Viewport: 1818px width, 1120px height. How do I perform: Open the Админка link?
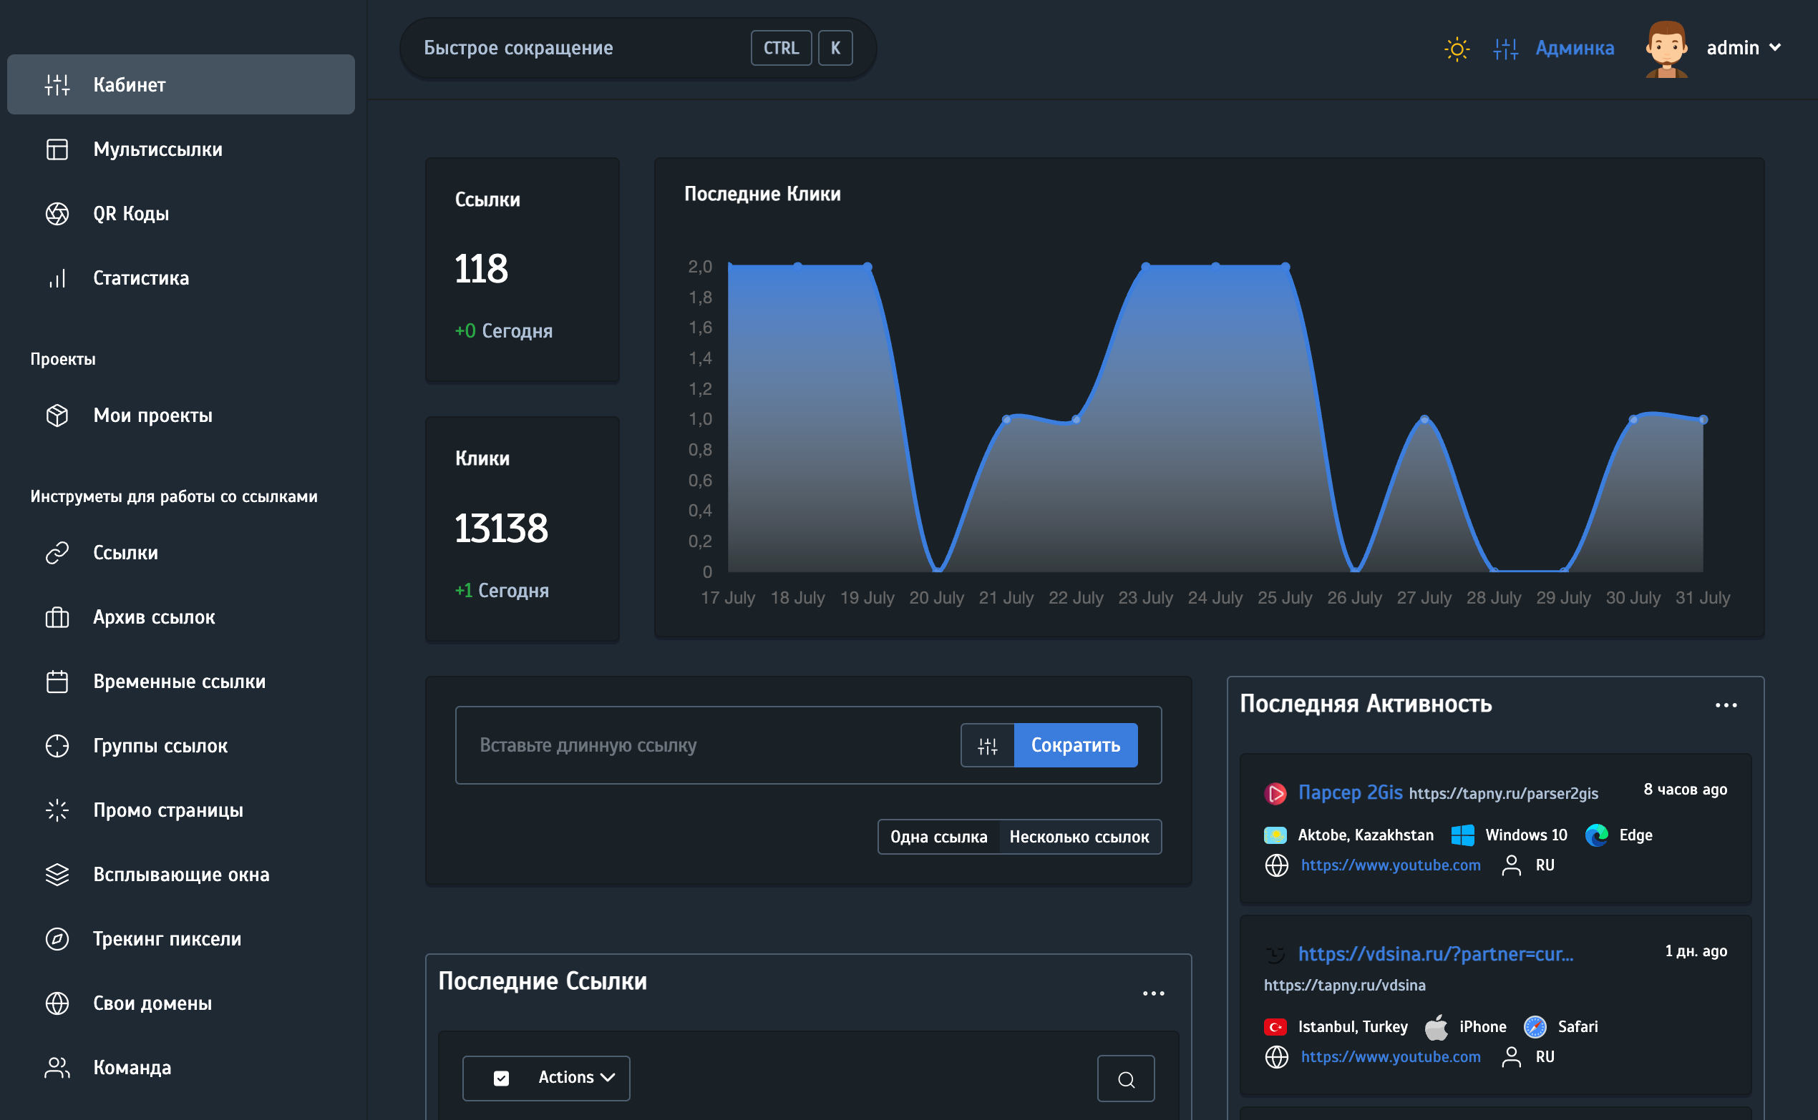click(1574, 49)
